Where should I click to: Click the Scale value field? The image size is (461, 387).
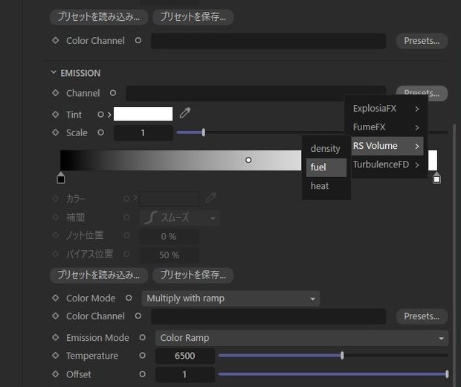[144, 132]
